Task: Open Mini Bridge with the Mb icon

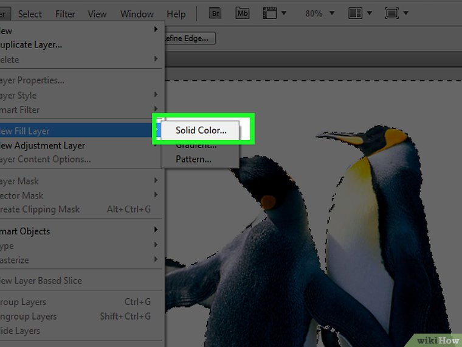Action: (242, 13)
